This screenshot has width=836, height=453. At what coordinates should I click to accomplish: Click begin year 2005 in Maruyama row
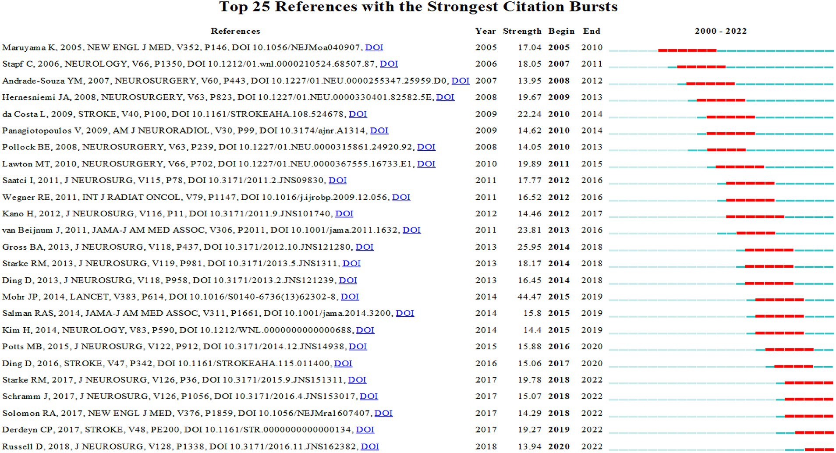(559, 47)
